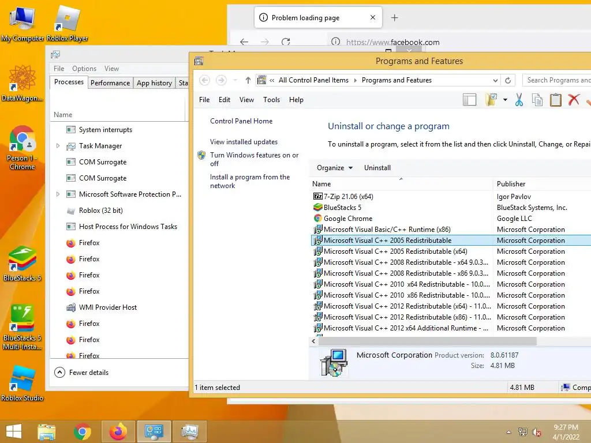Launch BlueStacks 5 desktop shortcut
The image size is (591, 443).
[x=22, y=264]
